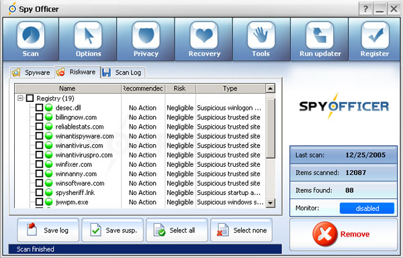Click the green status dot for winfixer.com

48,164
